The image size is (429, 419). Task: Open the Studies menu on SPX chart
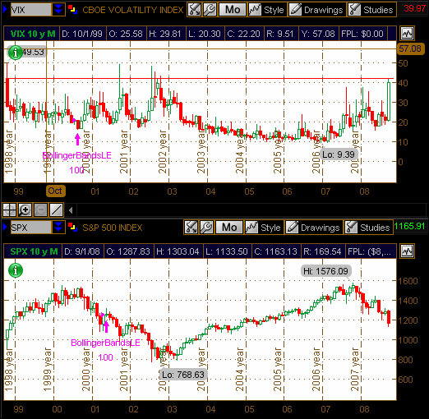[x=369, y=227]
